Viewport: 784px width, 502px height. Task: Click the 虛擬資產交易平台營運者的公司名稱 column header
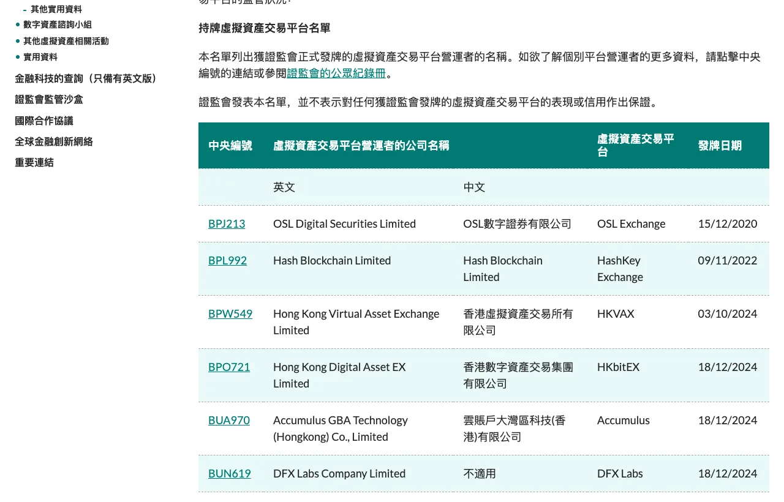coord(361,146)
